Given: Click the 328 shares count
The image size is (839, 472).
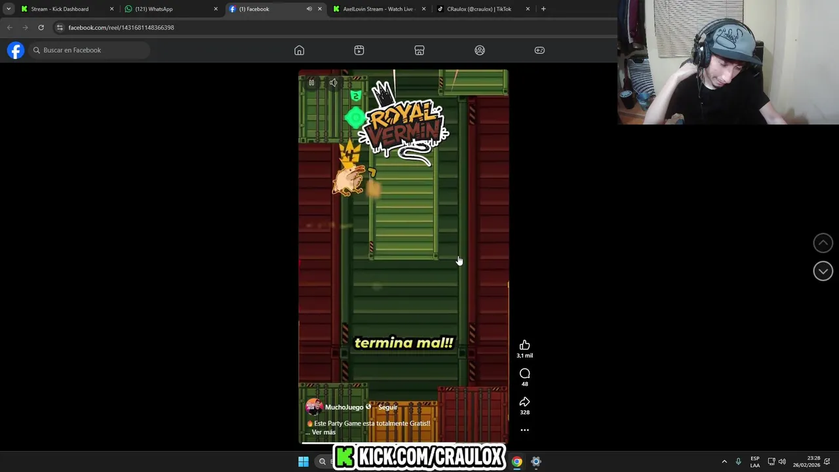Looking at the screenshot, I should click(524, 412).
